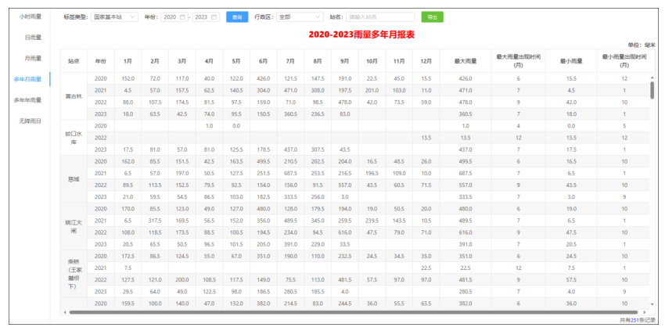This screenshot has width=665, height=331.
Task: Click the cell with value 200.0
Action: pyautogui.click(x=182, y=280)
